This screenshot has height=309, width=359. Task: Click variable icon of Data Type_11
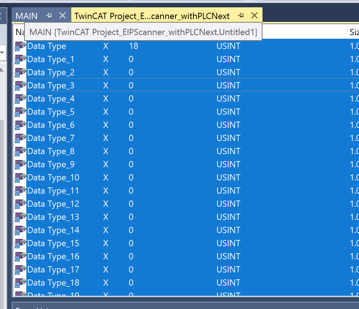(20, 191)
